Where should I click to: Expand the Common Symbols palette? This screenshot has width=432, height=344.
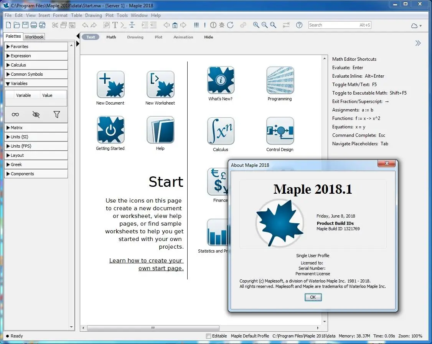(x=36, y=74)
